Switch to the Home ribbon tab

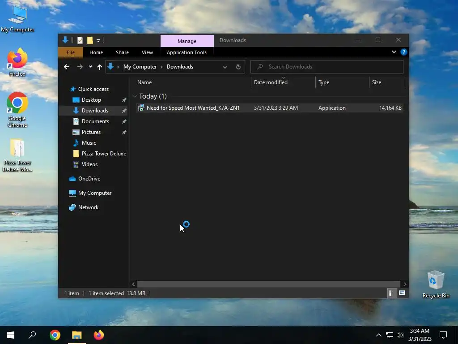(96, 52)
